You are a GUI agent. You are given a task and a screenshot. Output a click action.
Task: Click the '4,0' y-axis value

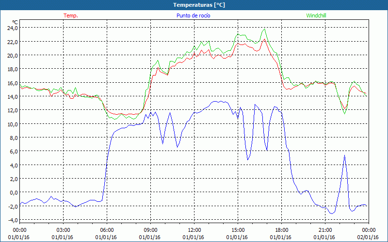(14, 166)
